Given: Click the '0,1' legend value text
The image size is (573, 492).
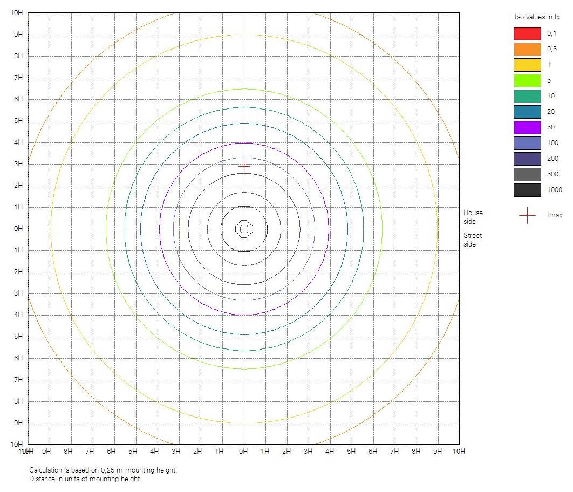Looking at the screenshot, I should [552, 33].
